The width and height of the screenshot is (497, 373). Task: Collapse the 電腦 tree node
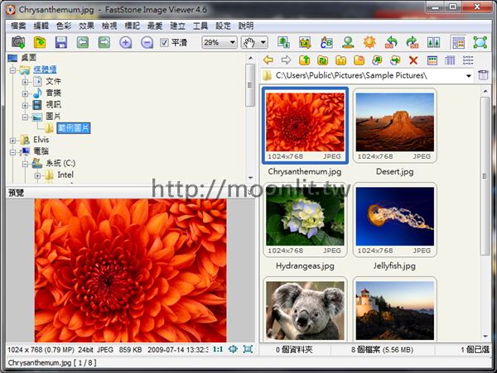click(13, 152)
